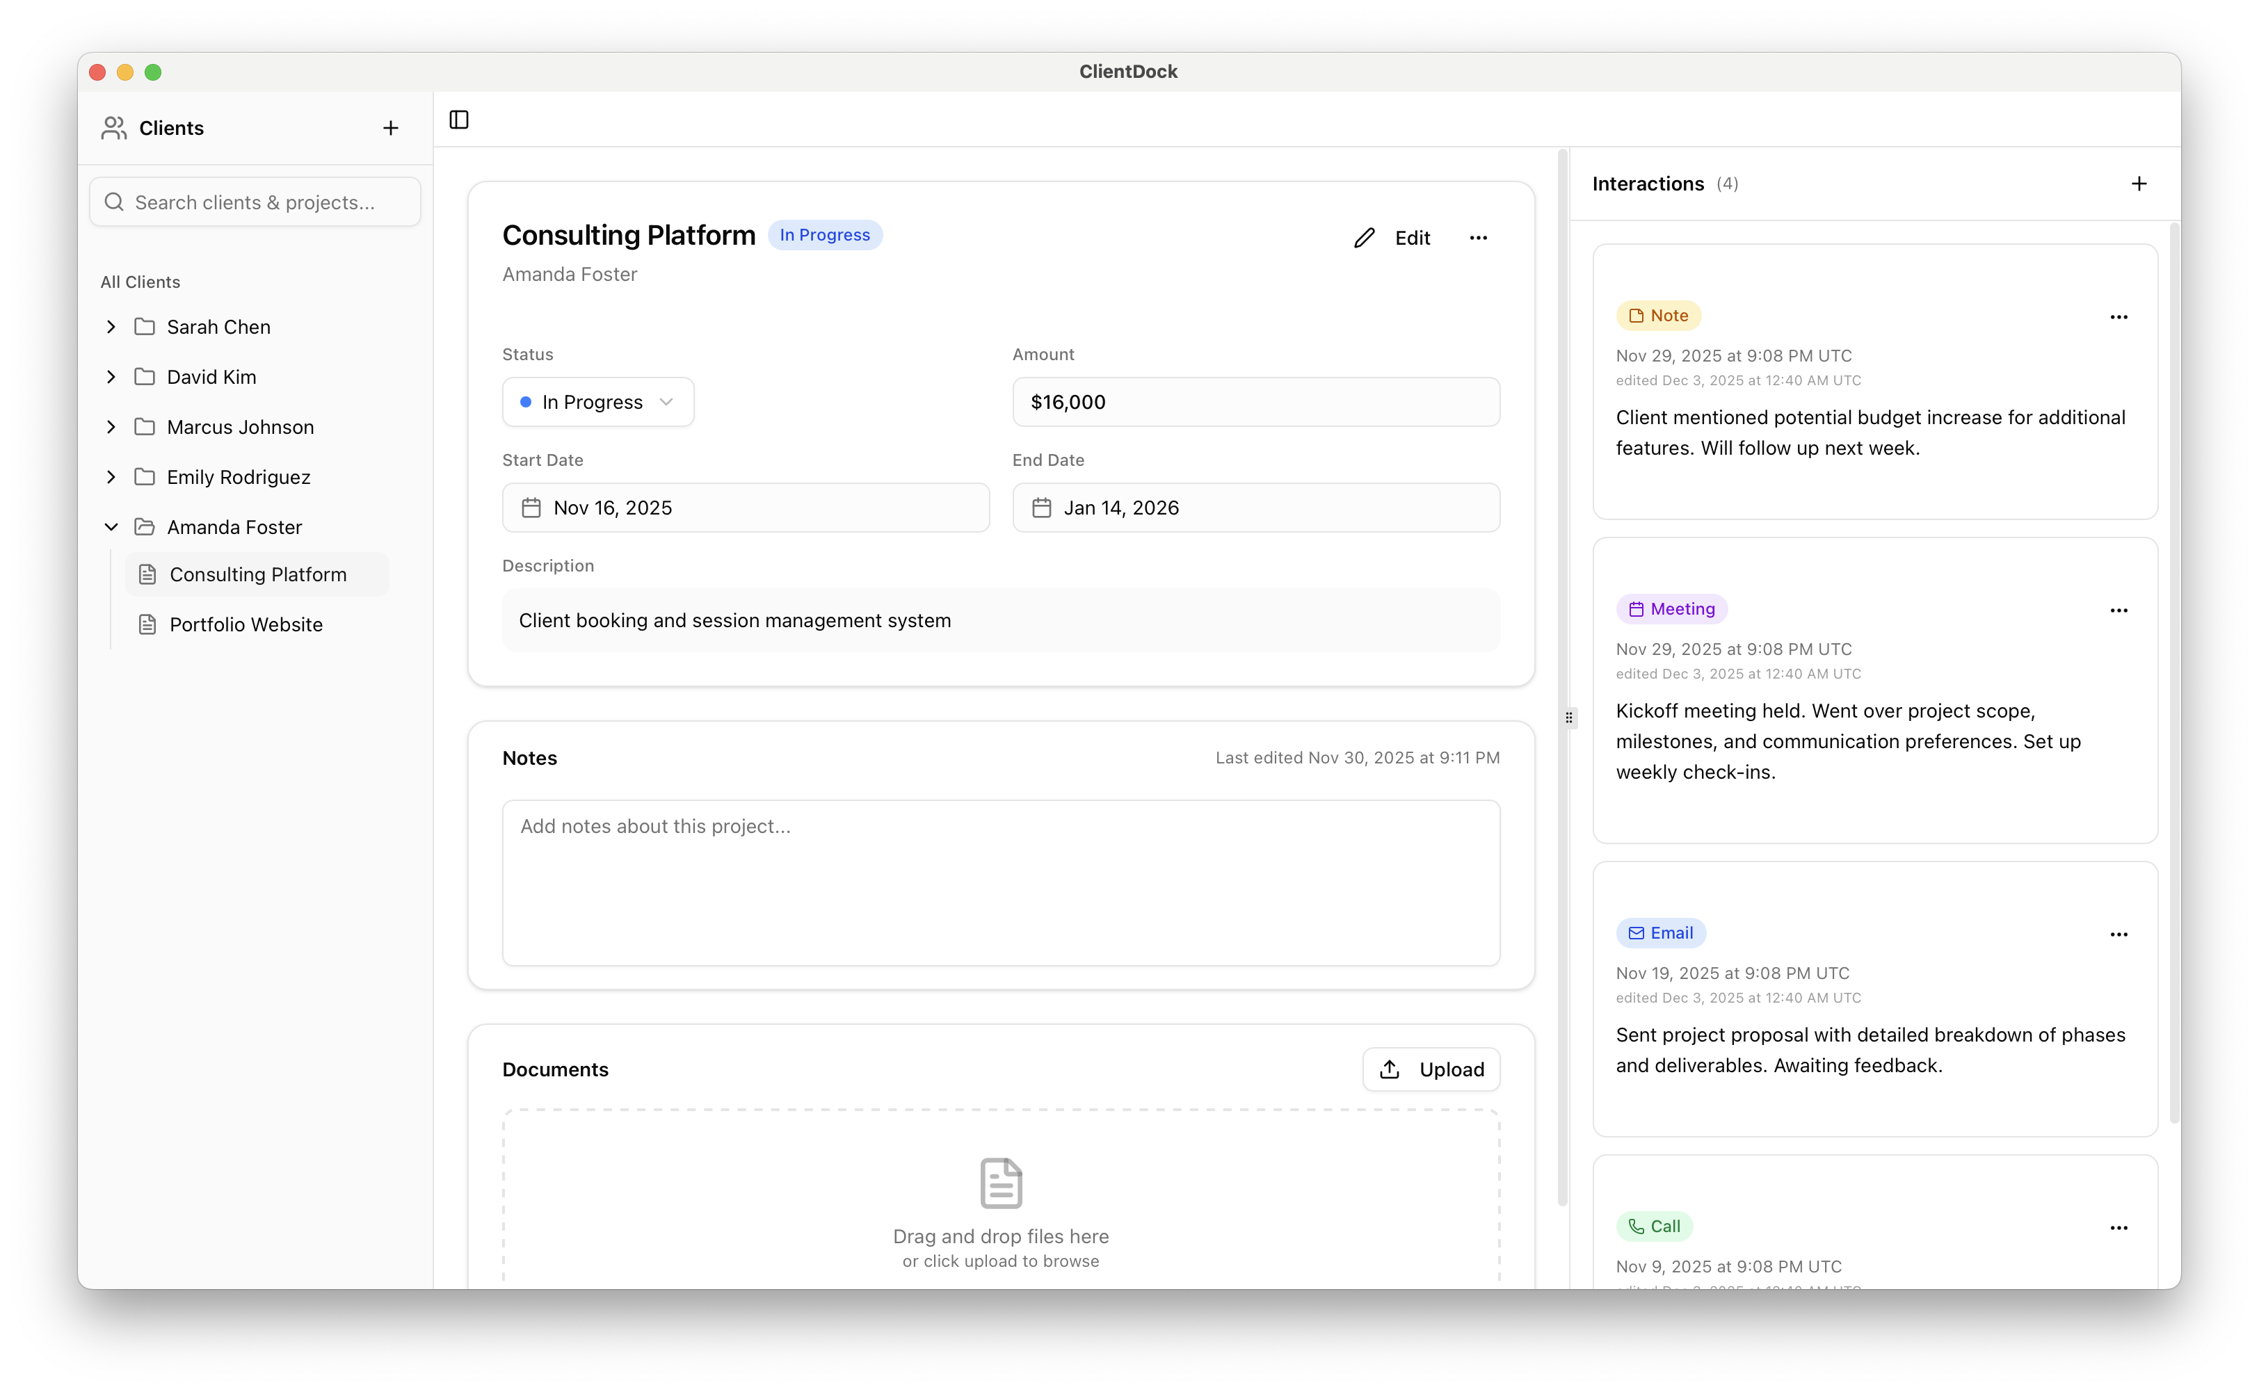The width and height of the screenshot is (2259, 1392).
Task: Expand the Sarah Chen client tree
Action: click(x=111, y=327)
